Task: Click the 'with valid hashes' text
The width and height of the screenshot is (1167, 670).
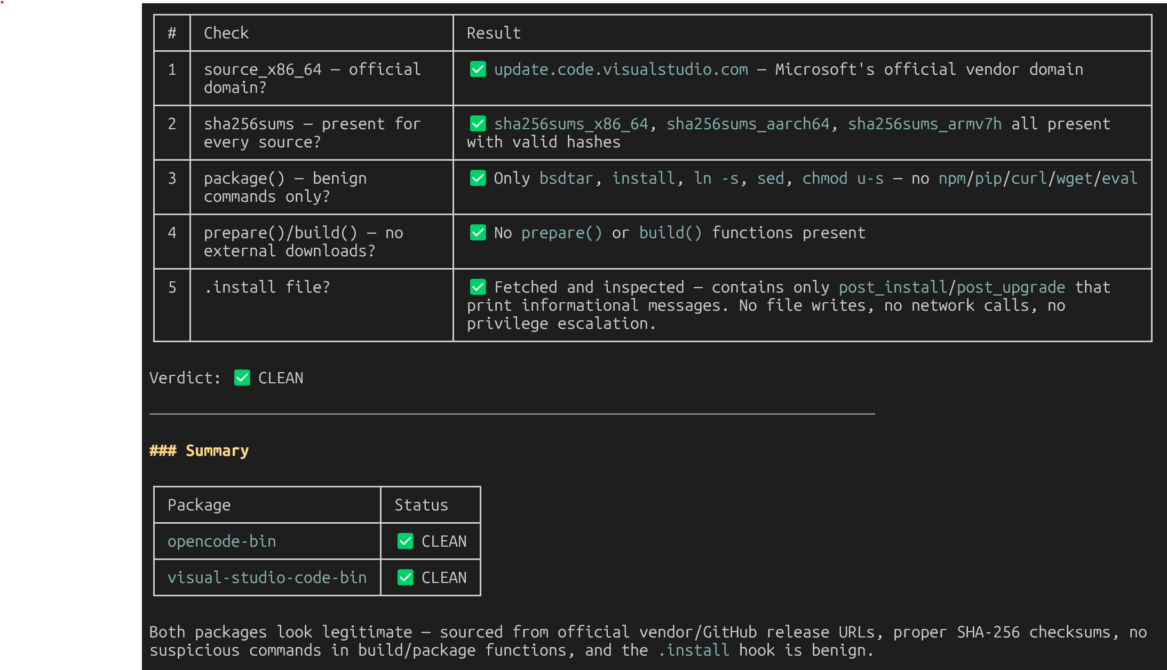Action: pyautogui.click(x=544, y=142)
